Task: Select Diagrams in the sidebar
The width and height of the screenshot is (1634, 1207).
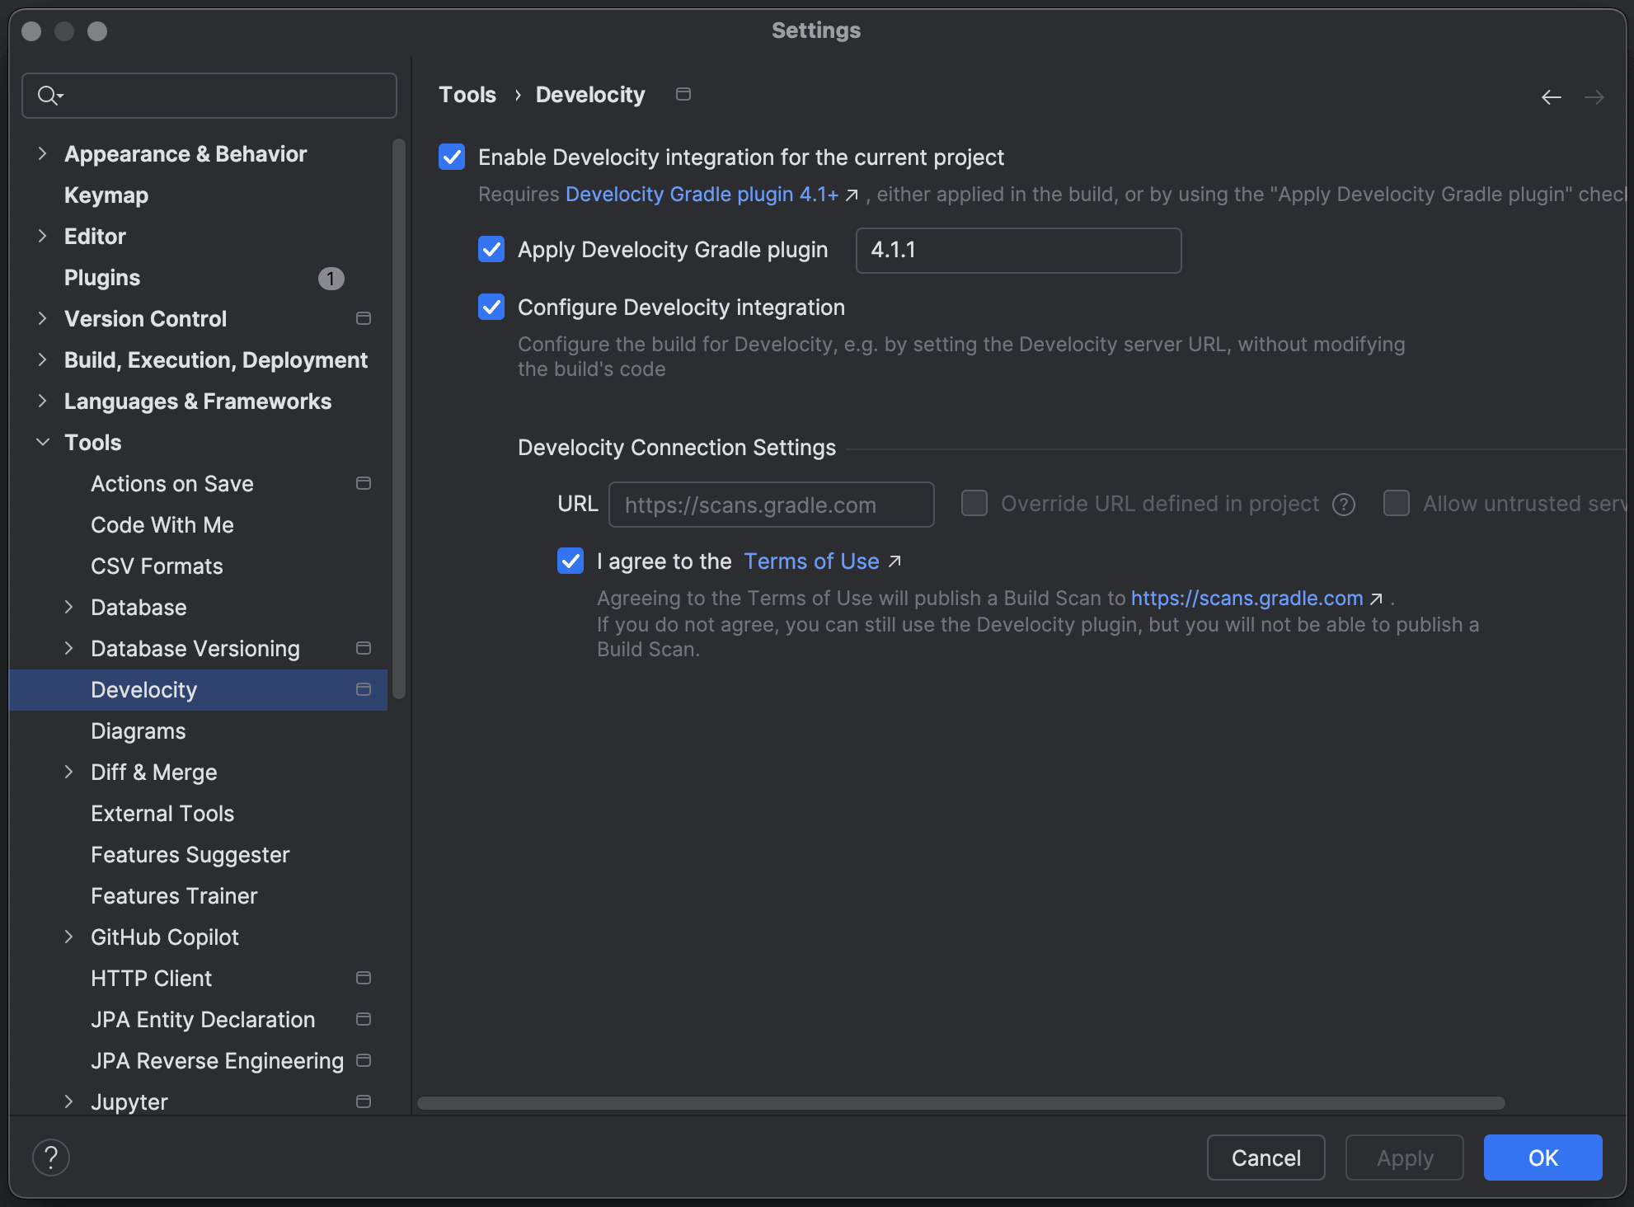Action: tap(139, 730)
